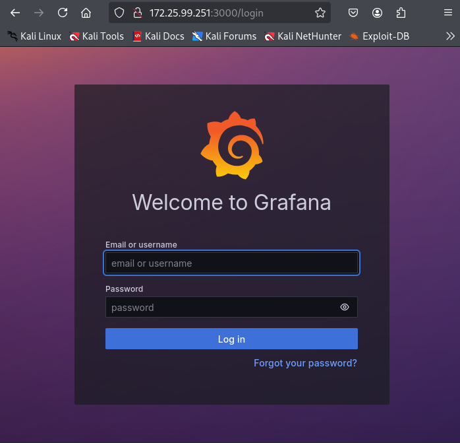The image size is (460, 443).
Task: Click the 'Password' field label
Action: tap(124, 289)
